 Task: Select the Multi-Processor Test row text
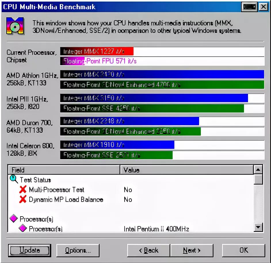[x=56, y=190]
